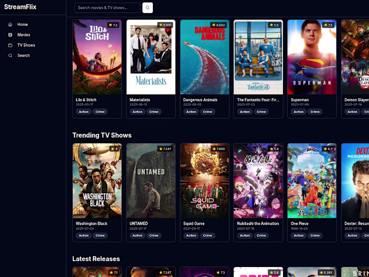Click the 7.347 rating badge on UNTAMED

coord(165,149)
